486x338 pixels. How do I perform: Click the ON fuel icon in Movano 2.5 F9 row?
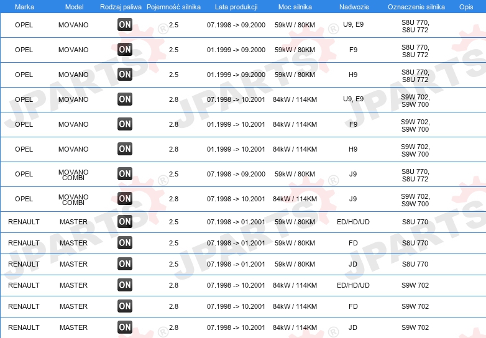[x=125, y=50]
